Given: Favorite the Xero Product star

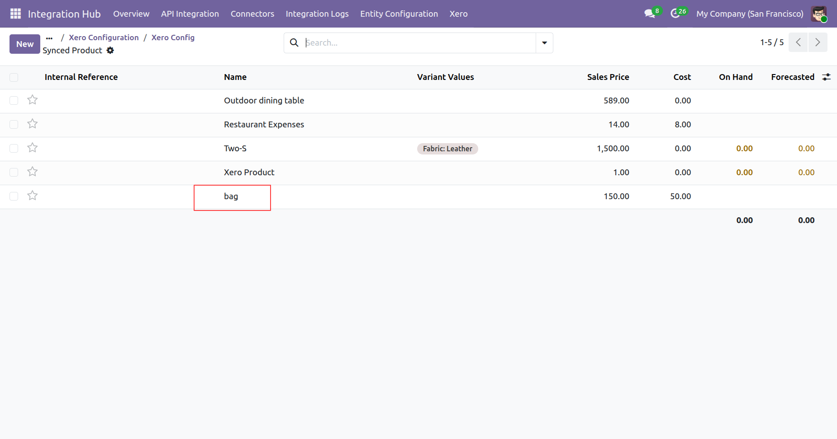Looking at the screenshot, I should [x=32, y=172].
